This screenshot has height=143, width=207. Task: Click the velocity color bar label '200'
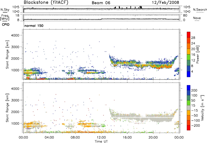[x=194, y=90]
